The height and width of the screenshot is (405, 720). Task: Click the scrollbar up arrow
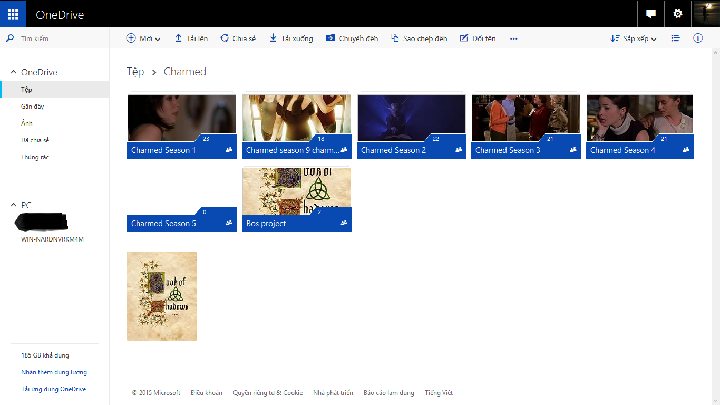coord(715,53)
